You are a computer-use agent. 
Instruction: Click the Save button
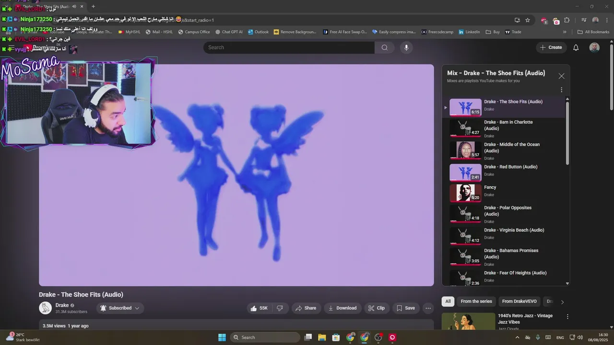click(406, 308)
